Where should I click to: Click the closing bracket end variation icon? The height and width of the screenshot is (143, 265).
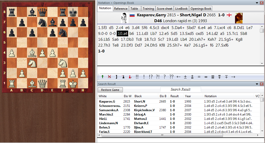point(116,77)
